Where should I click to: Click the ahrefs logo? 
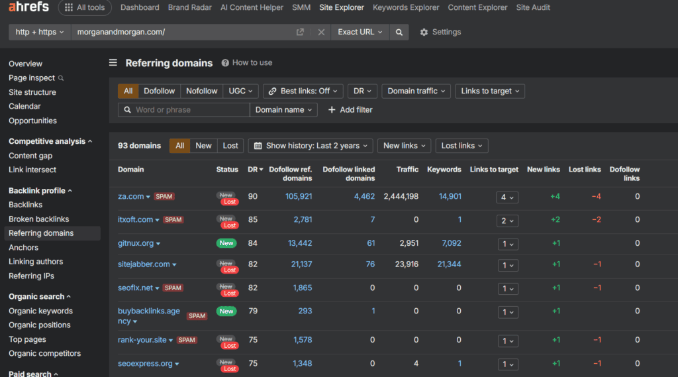(28, 7)
